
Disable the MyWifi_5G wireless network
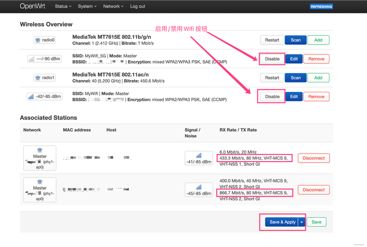[x=272, y=59]
